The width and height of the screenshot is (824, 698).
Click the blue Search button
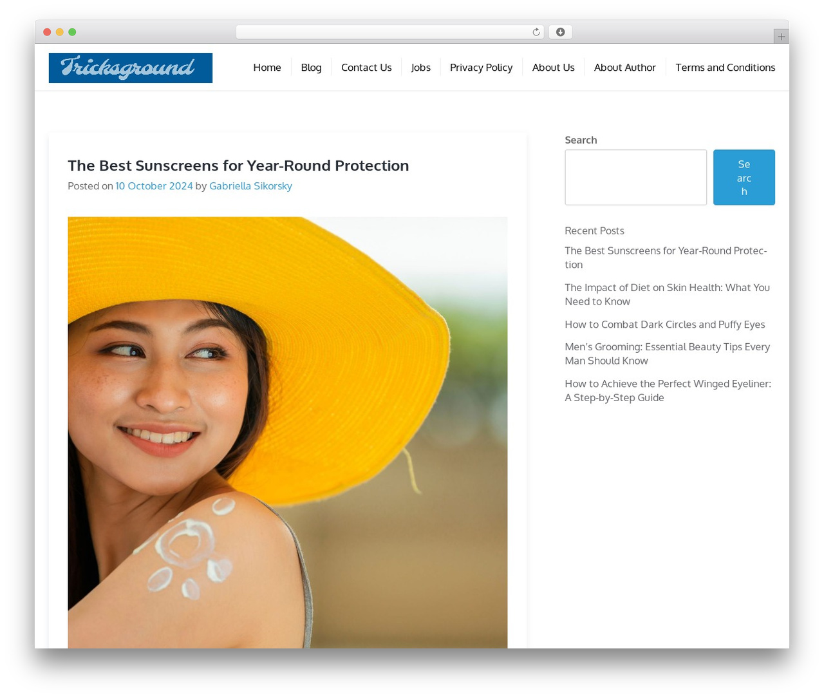tap(744, 178)
